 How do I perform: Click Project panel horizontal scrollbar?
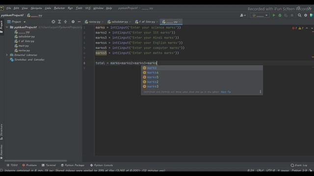pos(36,161)
